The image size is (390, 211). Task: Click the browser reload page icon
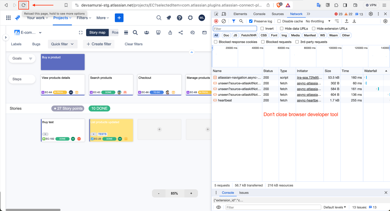point(24,5)
